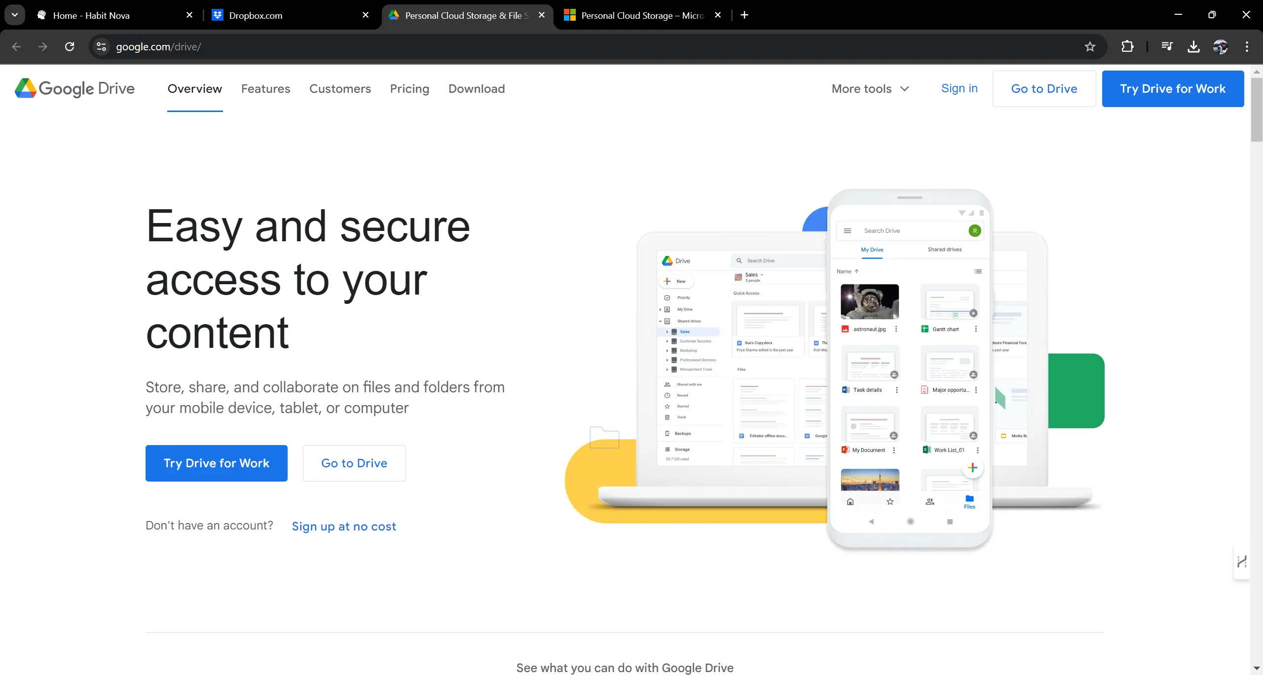Switch to the Microsoft Personal Cloud Storage tab
Screen dimensions: 1263x675
click(x=642, y=15)
